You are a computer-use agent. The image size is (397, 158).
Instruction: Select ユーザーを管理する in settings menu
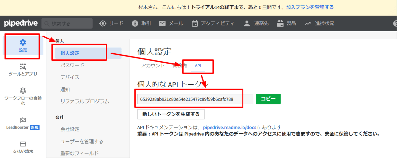[x=82, y=141]
